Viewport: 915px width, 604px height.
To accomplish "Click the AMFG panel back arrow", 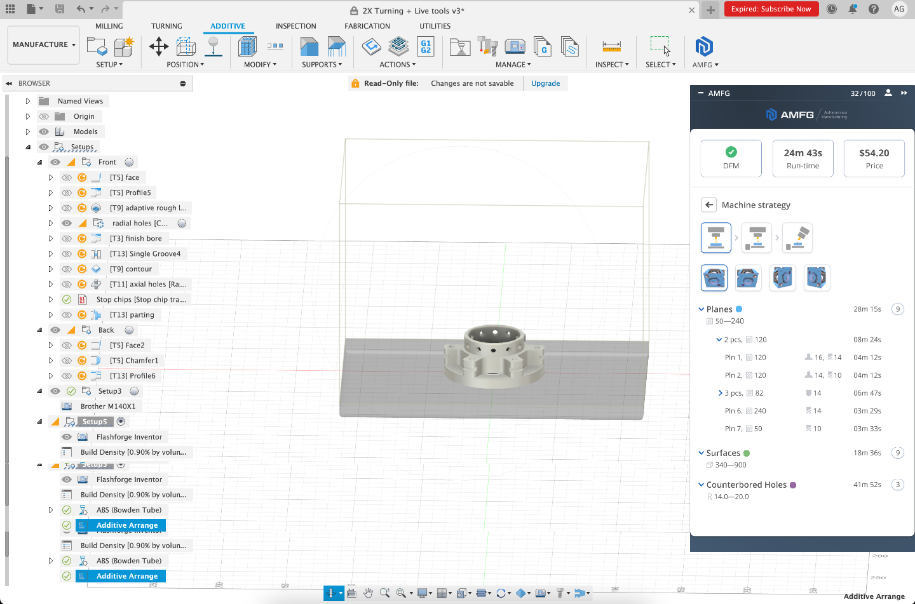I will pos(709,205).
